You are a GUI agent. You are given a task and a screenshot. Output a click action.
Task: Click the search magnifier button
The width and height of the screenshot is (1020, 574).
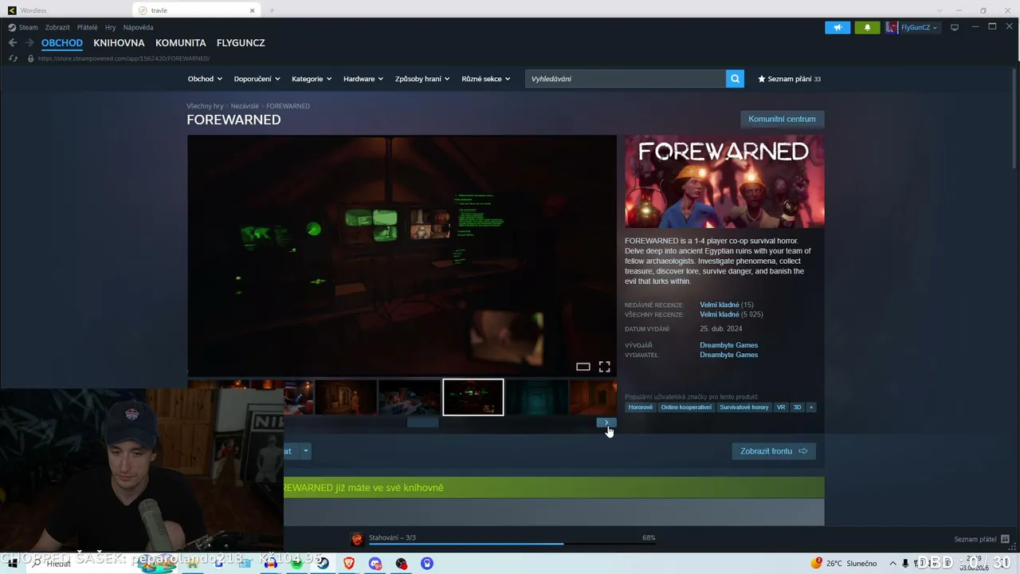click(735, 79)
